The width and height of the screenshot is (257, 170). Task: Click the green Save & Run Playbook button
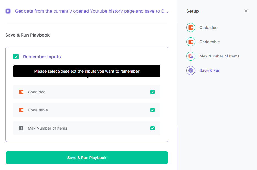[87, 158]
